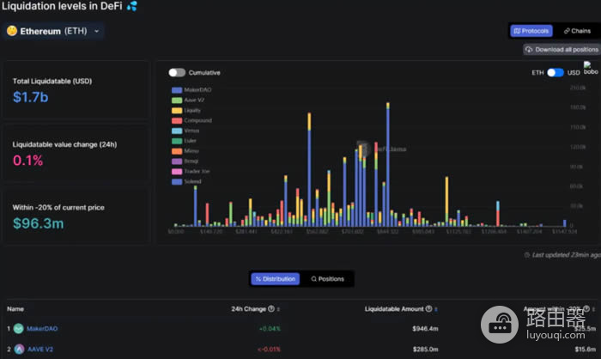Click the $96.3m within -20% value
This screenshot has width=601, height=359.
[39, 223]
